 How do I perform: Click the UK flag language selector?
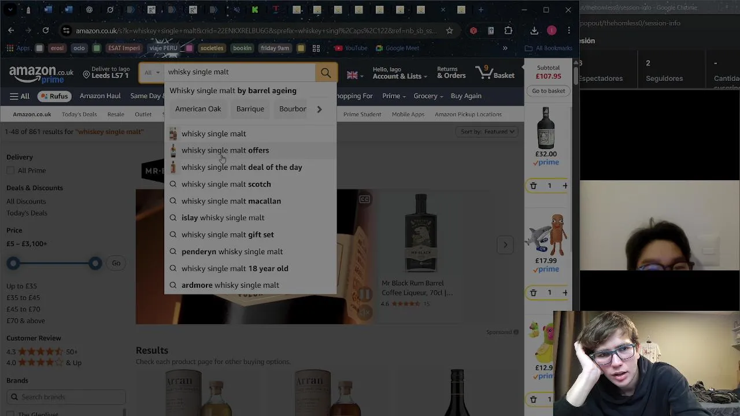pyautogui.click(x=355, y=75)
